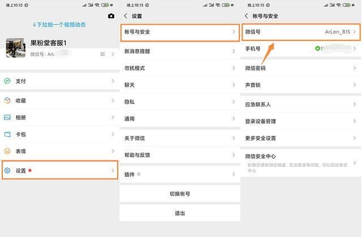Open 插件 plugins entry
This screenshot has height=237, width=362.
click(180, 174)
